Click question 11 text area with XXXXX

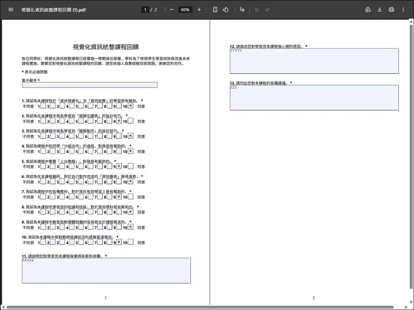[106, 271]
